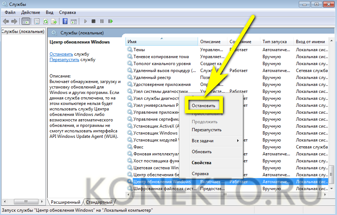Sort by the Описание column header

pos(212,42)
